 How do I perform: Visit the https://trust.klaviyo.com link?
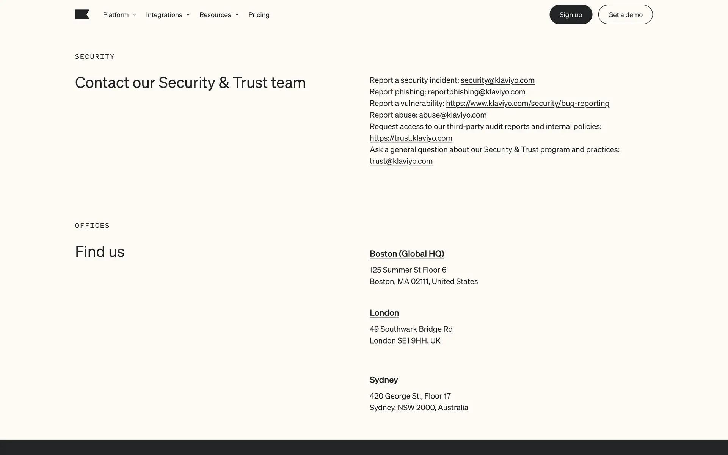411,138
